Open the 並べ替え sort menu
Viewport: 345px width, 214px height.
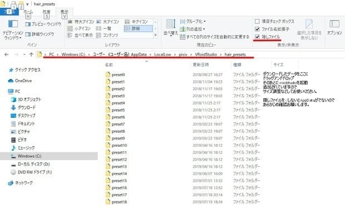(170, 28)
